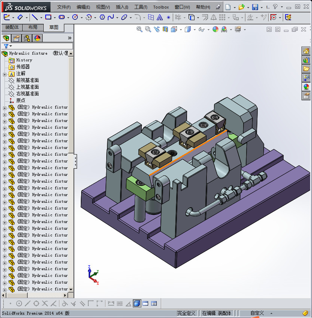Open the 文件(F) menu
The image size is (312, 318).
click(64, 7)
